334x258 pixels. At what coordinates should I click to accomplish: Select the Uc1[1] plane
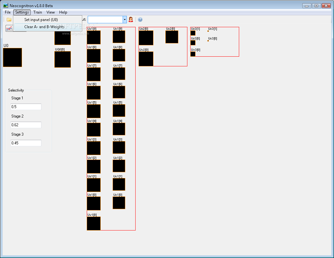(x=119, y=184)
